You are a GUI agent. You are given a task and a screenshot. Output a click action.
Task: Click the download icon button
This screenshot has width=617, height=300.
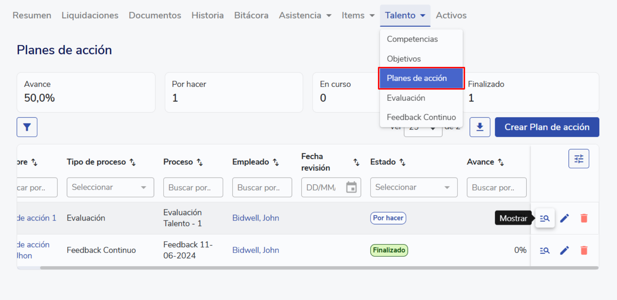(480, 127)
